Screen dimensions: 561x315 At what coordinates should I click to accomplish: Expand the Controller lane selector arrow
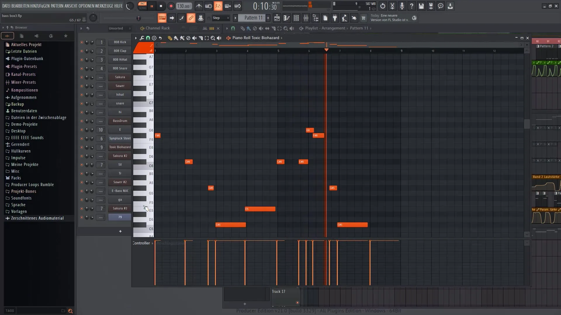tap(152, 243)
